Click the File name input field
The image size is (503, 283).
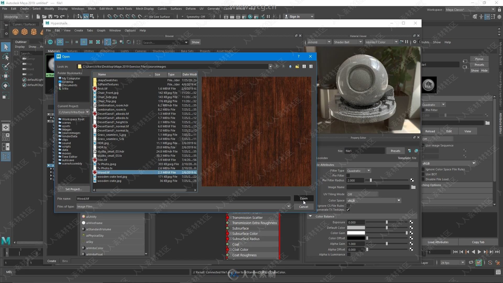[x=183, y=199]
